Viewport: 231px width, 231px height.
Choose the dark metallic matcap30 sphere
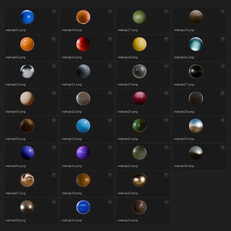196,153
